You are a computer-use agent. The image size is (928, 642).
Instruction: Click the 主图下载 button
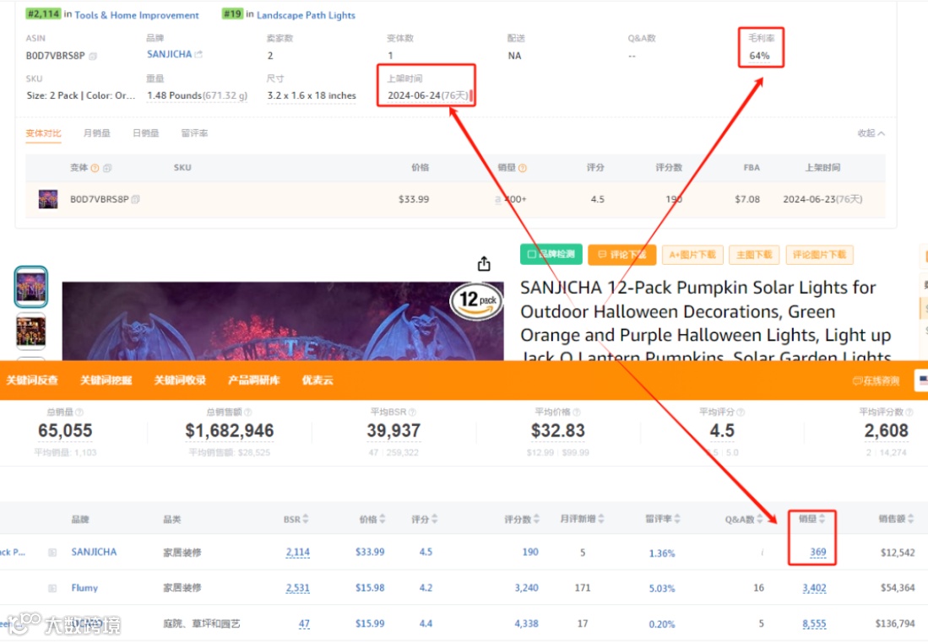click(x=754, y=255)
